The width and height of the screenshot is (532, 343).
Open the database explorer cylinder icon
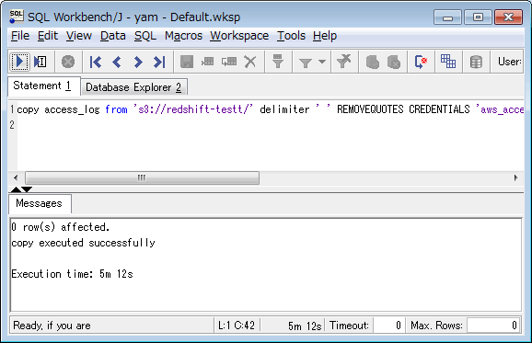(x=476, y=62)
